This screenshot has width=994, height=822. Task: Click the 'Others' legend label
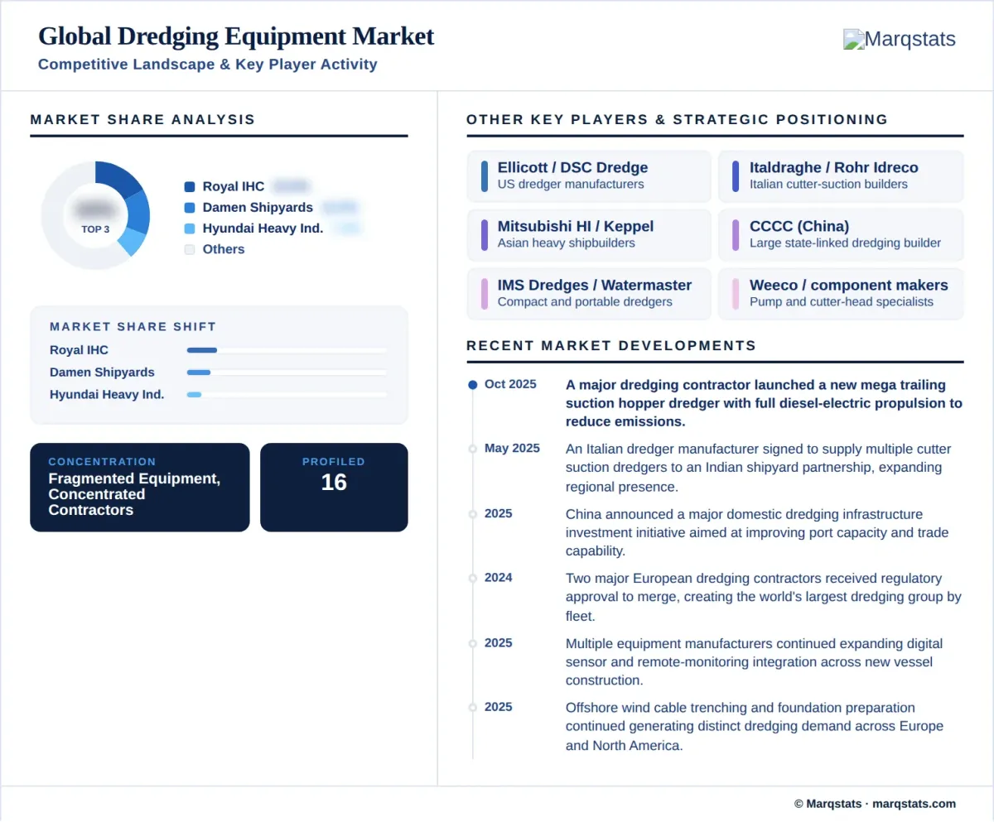pos(224,249)
